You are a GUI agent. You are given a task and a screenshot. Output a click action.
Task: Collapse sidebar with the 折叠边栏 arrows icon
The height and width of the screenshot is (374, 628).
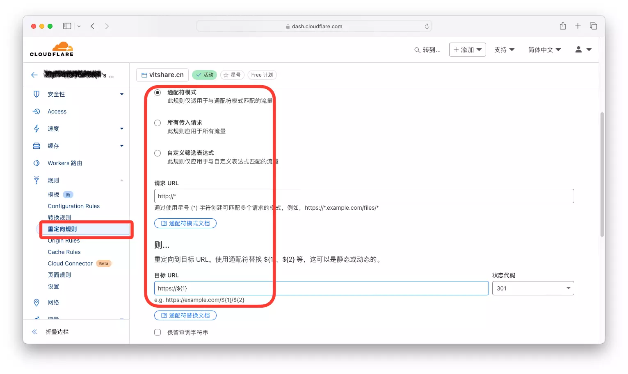(x=35, y=332)
